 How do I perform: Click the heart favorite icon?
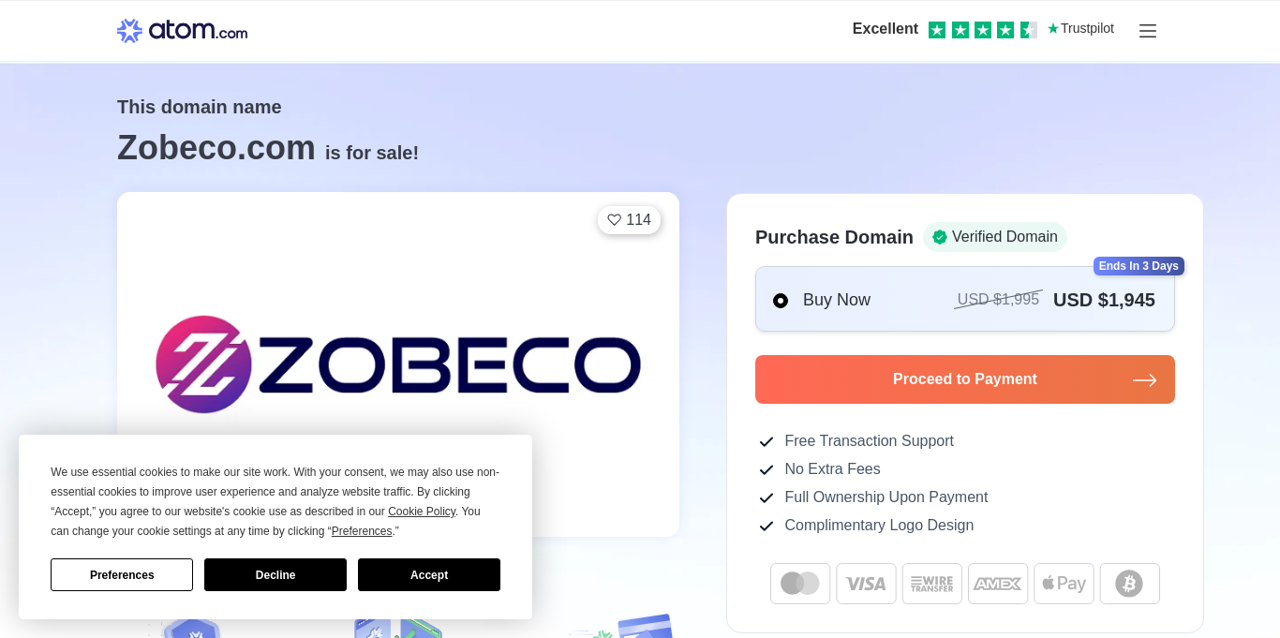615,220
